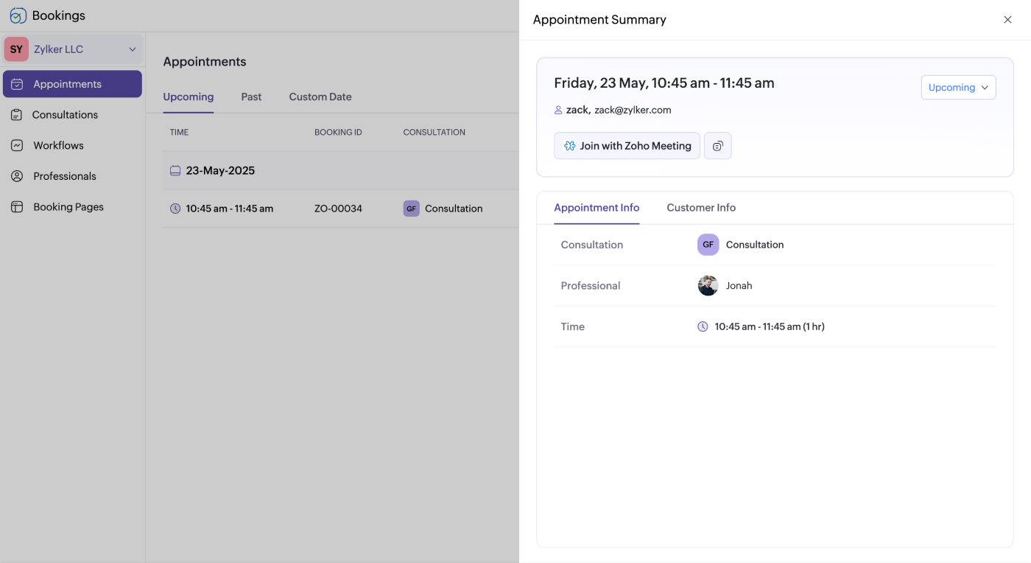Click Jonah's profile photo thumbnail
This screenshot has width=1031, height=563.
coord(708,286)
